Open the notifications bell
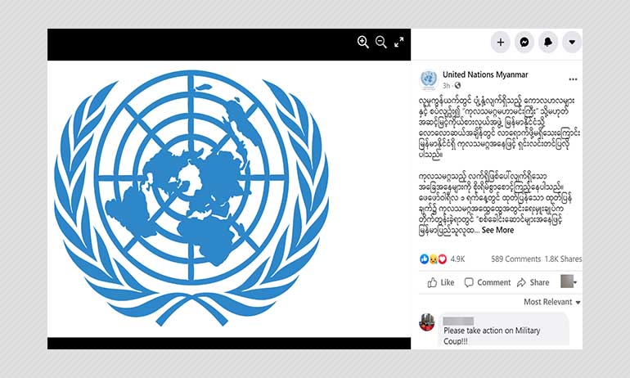Viewport: 630px width, 378px height. pos(548,43)
